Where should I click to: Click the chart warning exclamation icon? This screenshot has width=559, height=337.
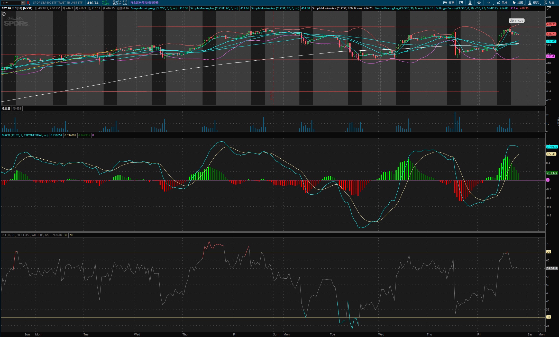(x=4, y=14)
